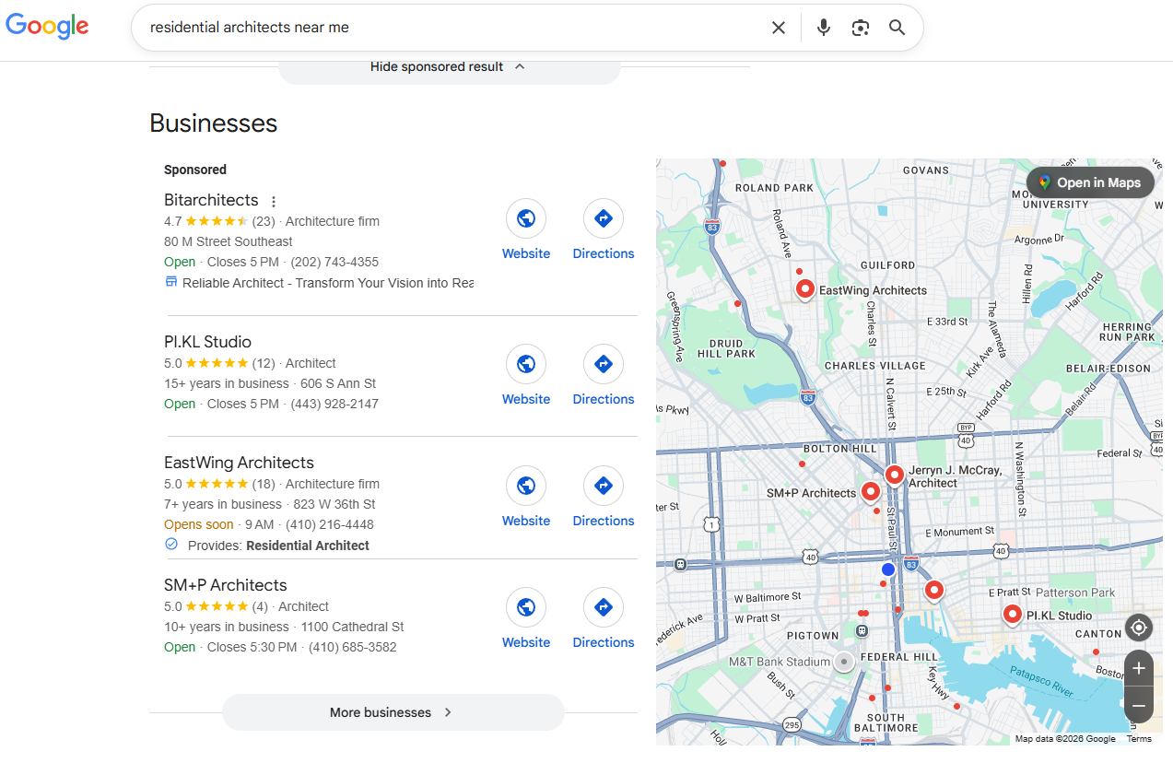
Task: Click the search by voice microphone icon
Action: click(x=824, y=28)
